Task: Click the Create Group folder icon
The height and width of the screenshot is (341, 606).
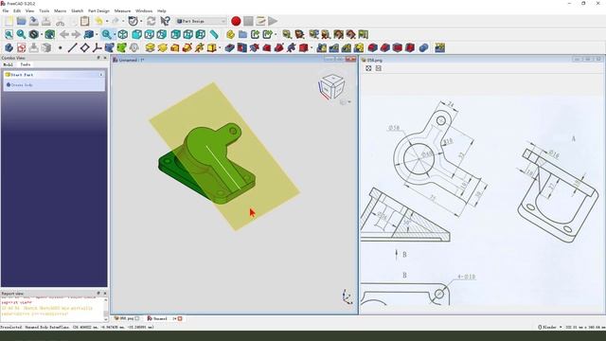Action: point(242,34)
